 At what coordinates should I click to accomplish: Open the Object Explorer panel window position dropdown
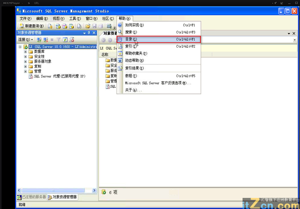[x=84, y=33]
